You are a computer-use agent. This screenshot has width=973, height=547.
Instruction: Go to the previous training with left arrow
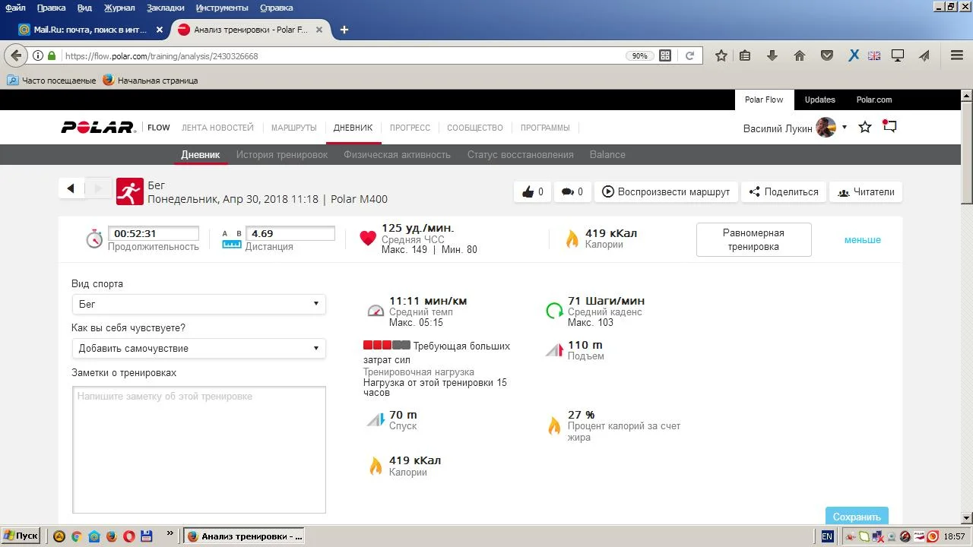71,188
